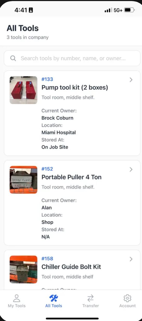Expand tool #133 with the chevron arrow

click(131, 80)
